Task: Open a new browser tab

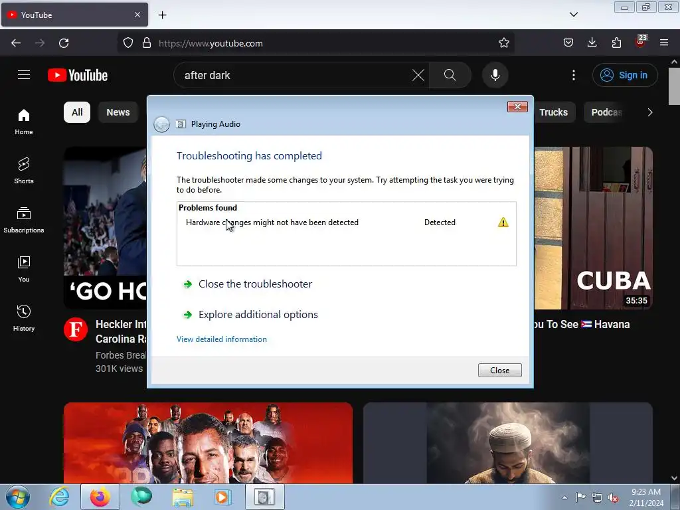Action: (162, 15)
